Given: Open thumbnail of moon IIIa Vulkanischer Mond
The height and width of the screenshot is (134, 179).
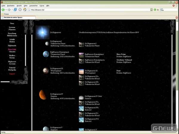Looking at the screenshot, I should (81, 77).
